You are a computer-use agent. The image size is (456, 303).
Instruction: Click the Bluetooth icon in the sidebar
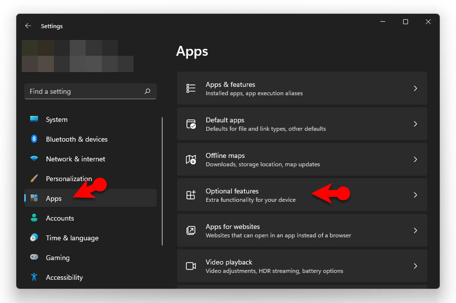34,139
